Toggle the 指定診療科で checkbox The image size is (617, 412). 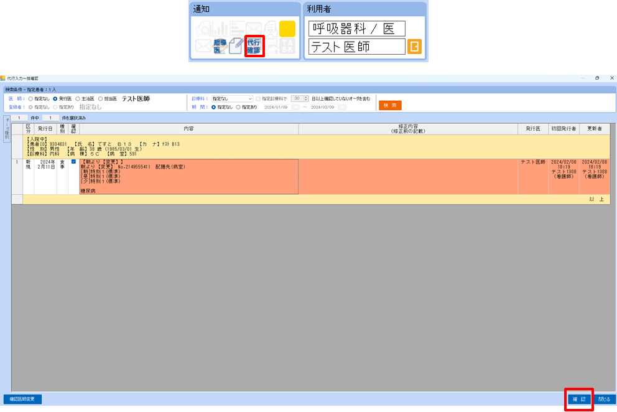coord(258,99)
